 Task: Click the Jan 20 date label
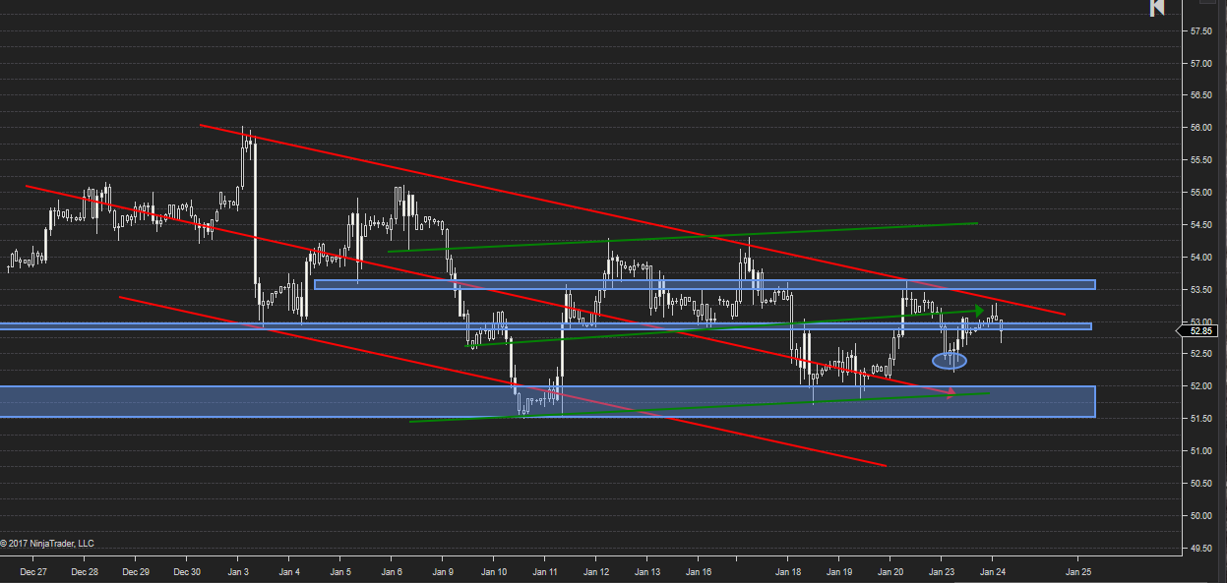pos(891,571)
